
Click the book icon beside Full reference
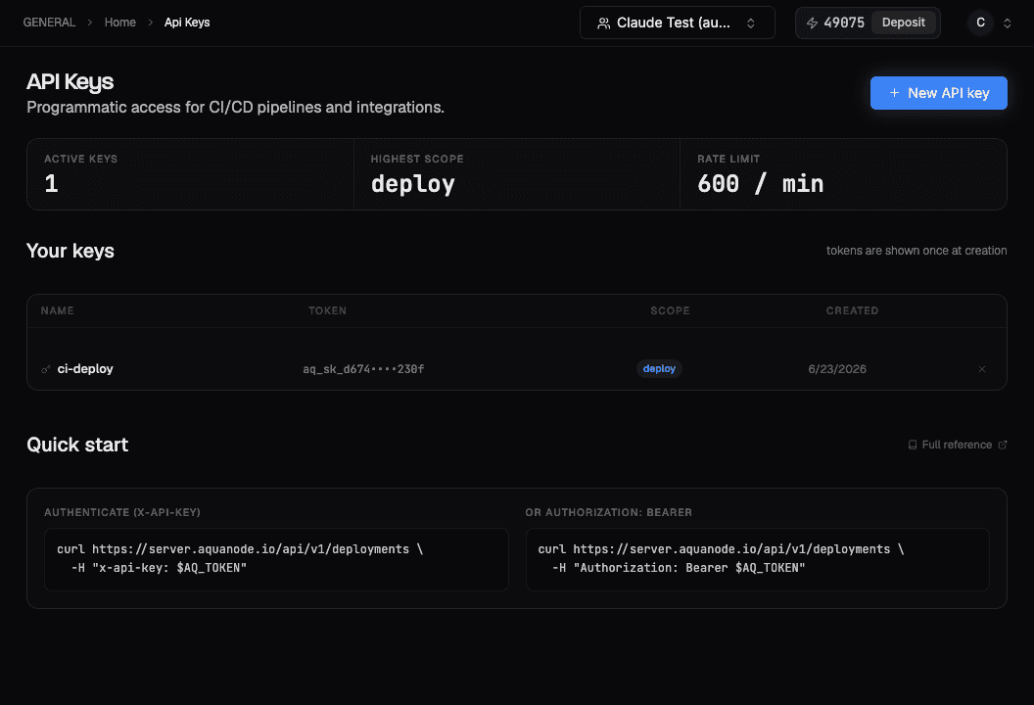[912, 445]
